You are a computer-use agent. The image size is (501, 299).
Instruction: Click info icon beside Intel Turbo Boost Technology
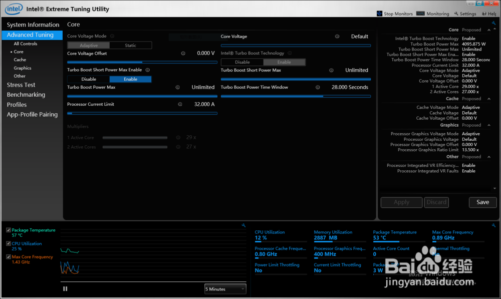point(290,53)
